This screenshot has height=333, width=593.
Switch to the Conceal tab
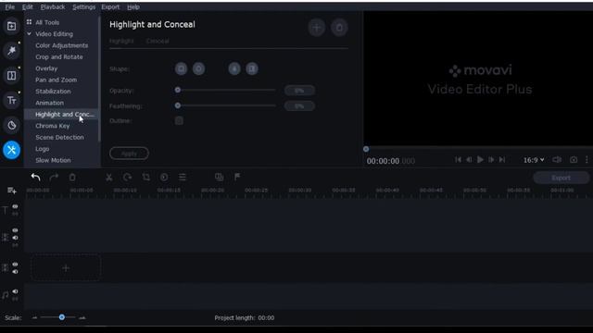[158, 41]
